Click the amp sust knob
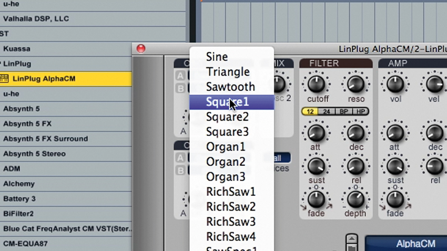The height and width of the screenshot is (251, 447). [x=395, y=166]
